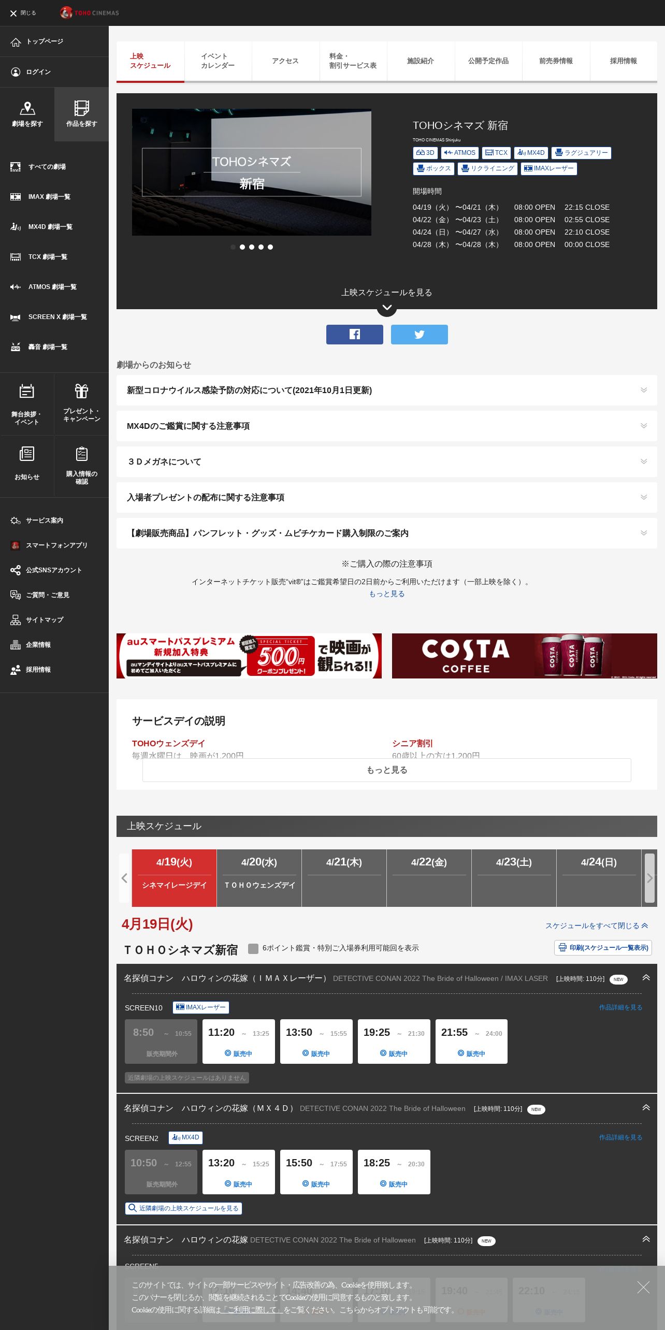Image resolution: width=665 pixels, height=1330 pixels.
Task: Open TCX 劇場一覧
Action: pos(48,257)
